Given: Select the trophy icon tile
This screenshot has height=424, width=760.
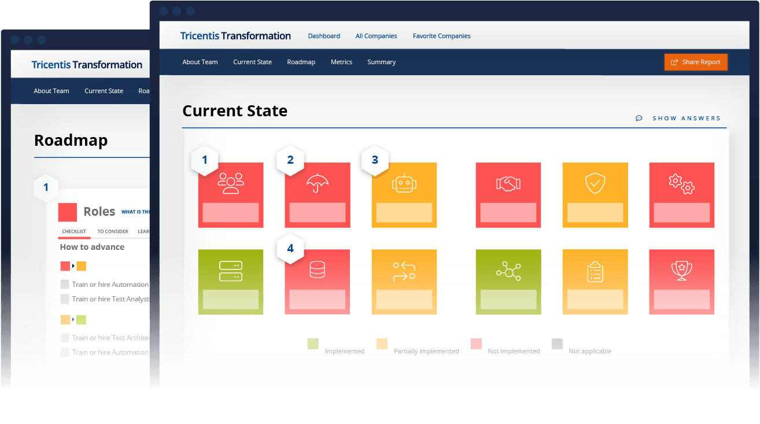Looking at the screenshot, I should 682,282.
